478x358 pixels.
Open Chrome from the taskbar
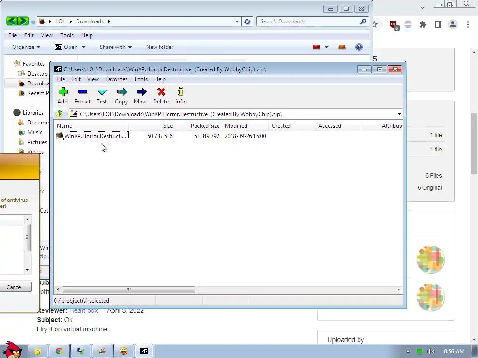click(x=59, y=351)
